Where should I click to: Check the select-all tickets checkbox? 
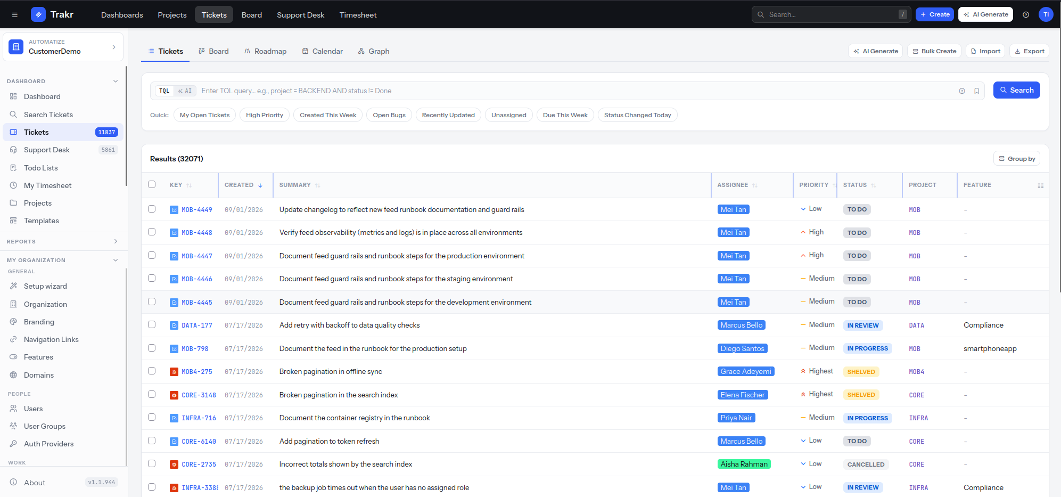pyautogui.click(x=152, y=184)
